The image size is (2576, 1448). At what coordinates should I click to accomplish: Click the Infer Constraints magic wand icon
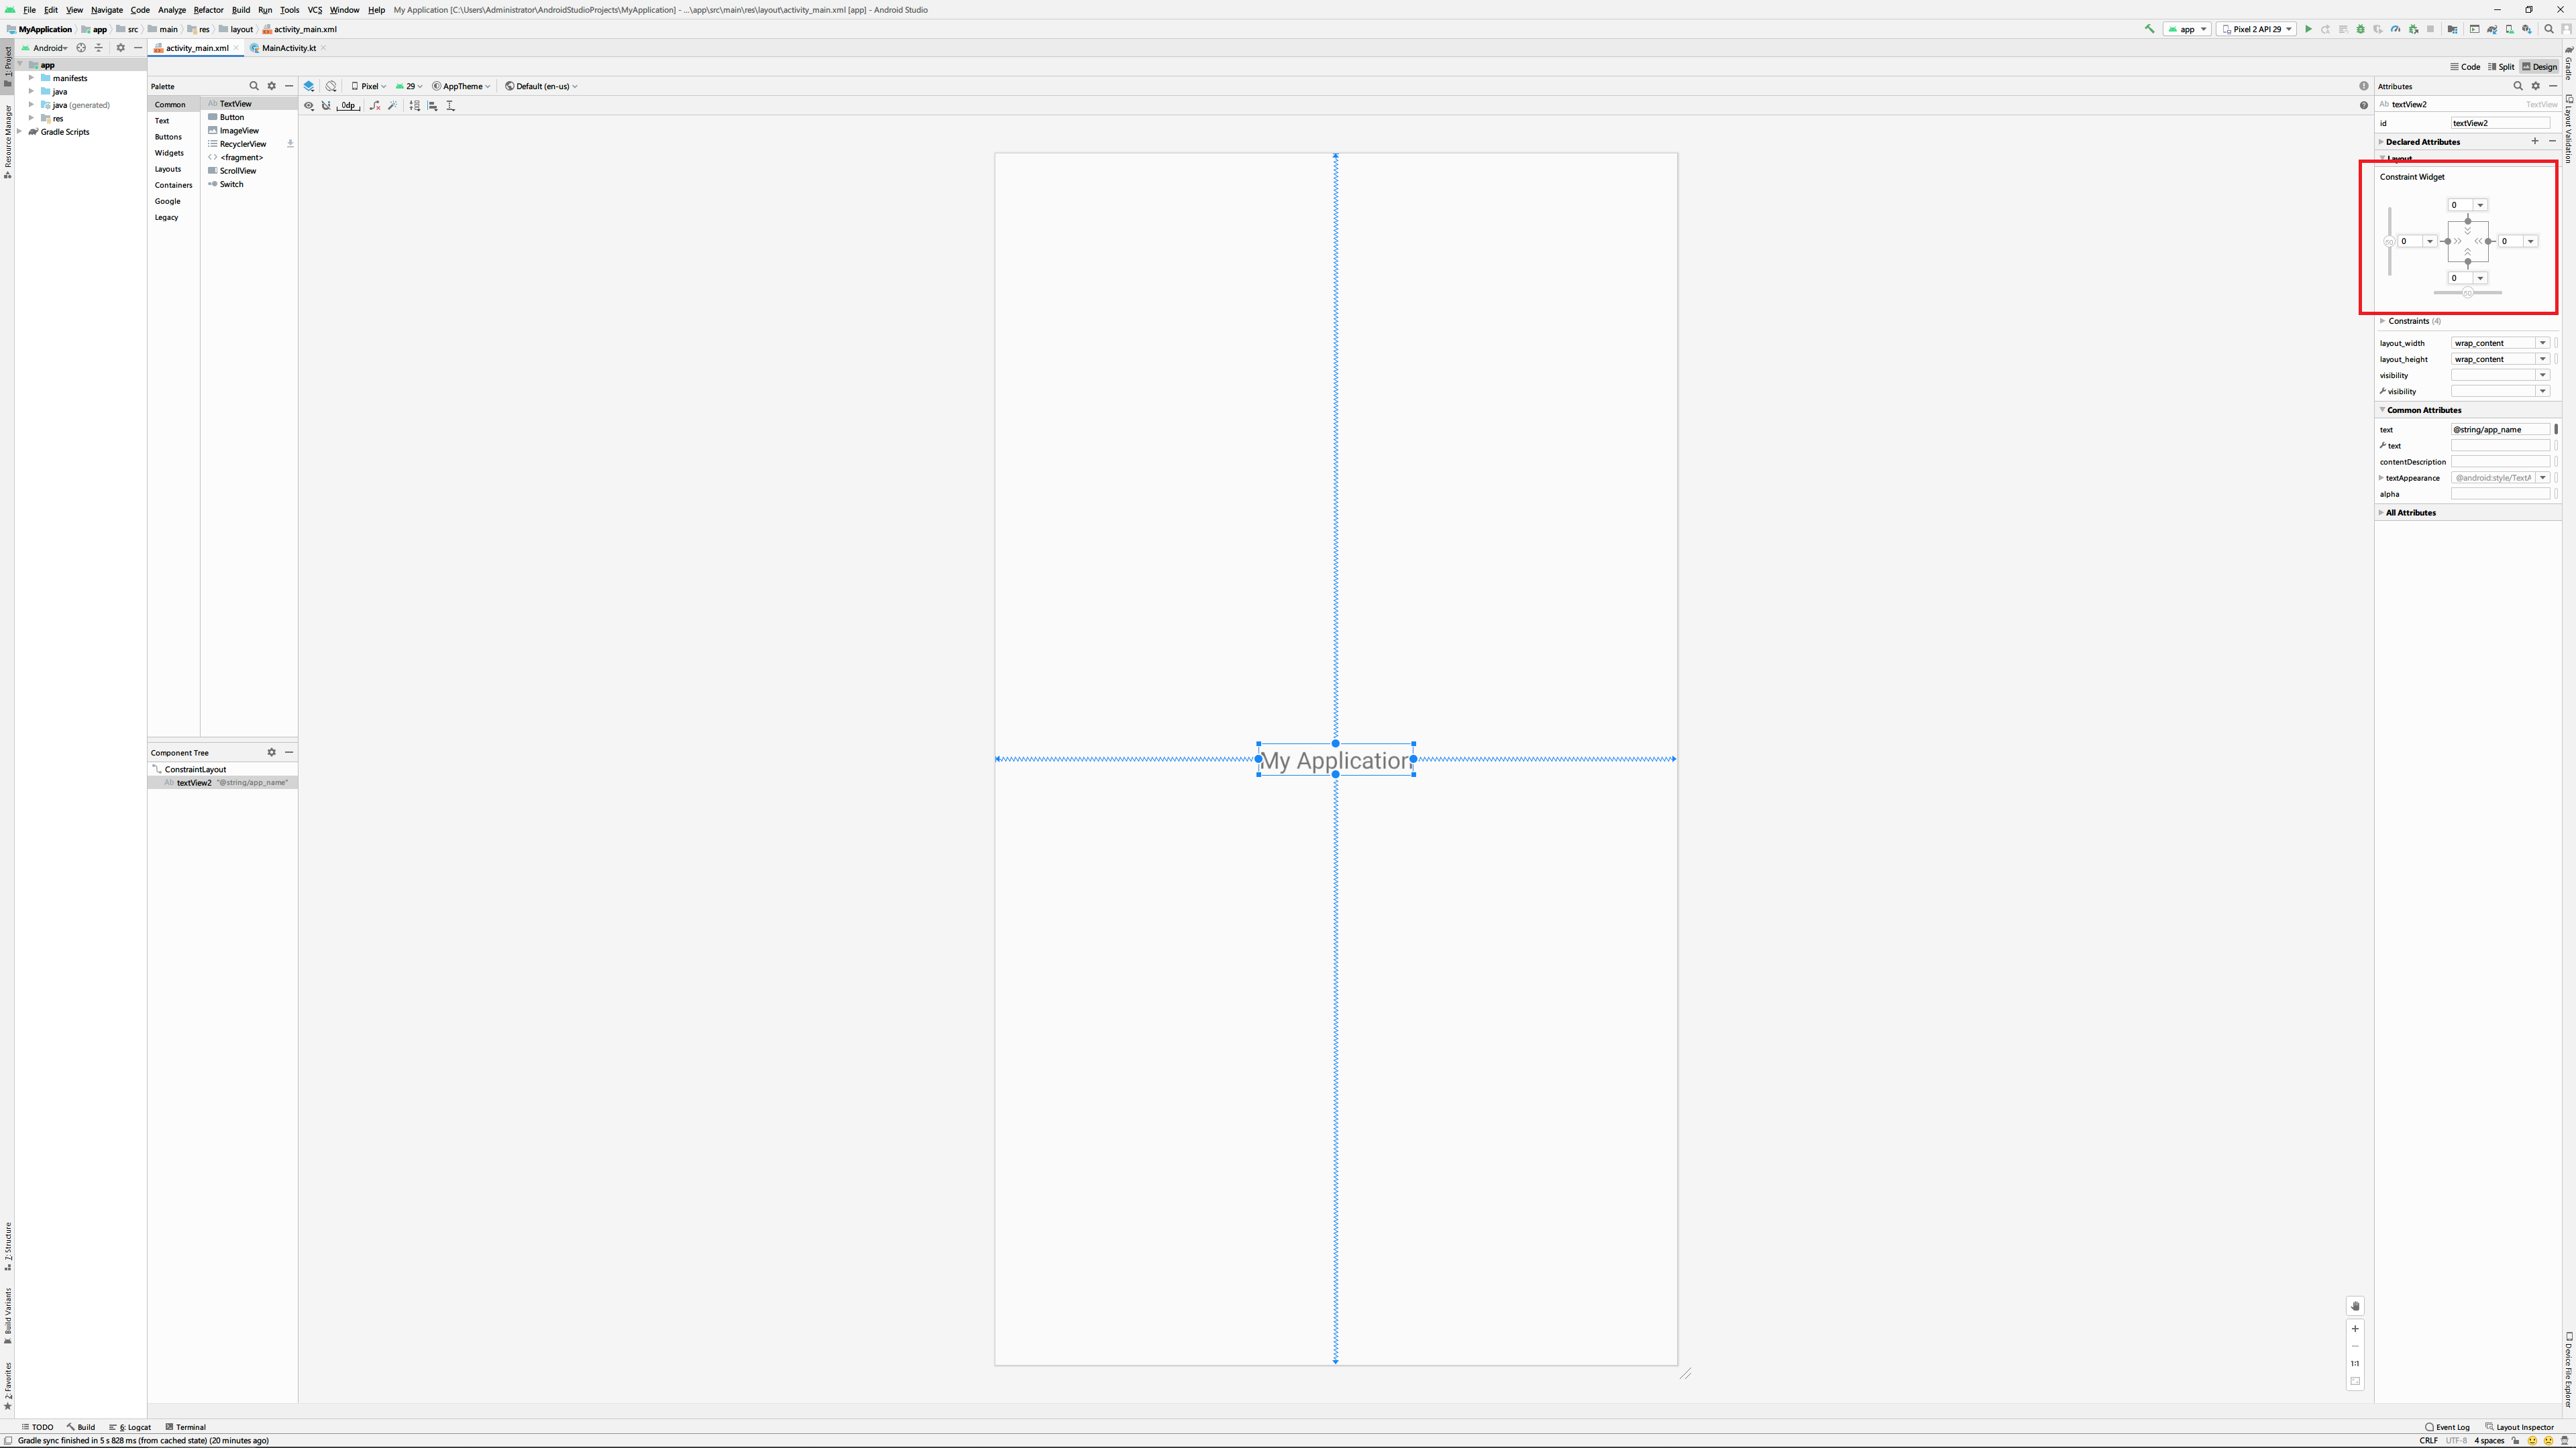(x=393, y=105)
